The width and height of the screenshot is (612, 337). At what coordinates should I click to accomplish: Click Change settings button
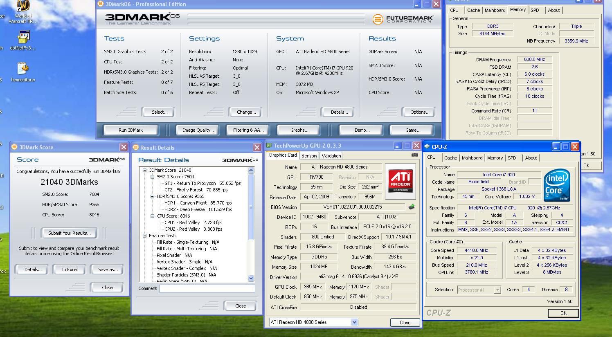click(246, 112)
